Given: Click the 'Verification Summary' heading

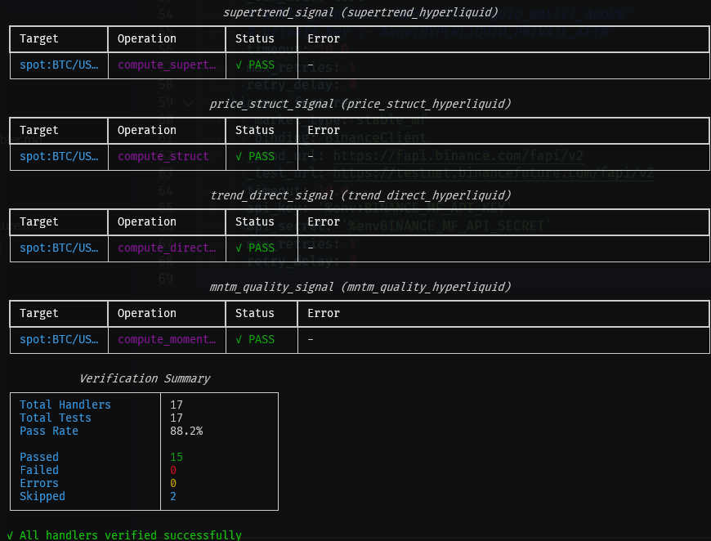Looking at the screenshot, I should pos(145,378).
